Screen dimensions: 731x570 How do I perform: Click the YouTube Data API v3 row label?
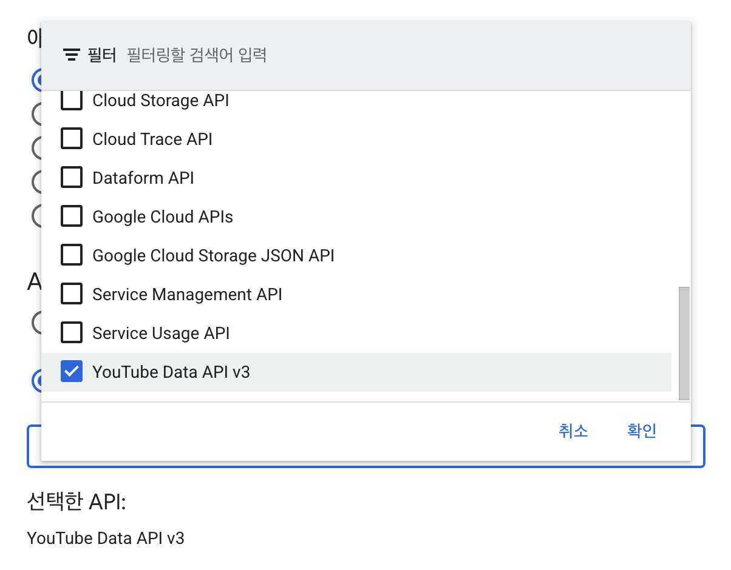point(171,372)
